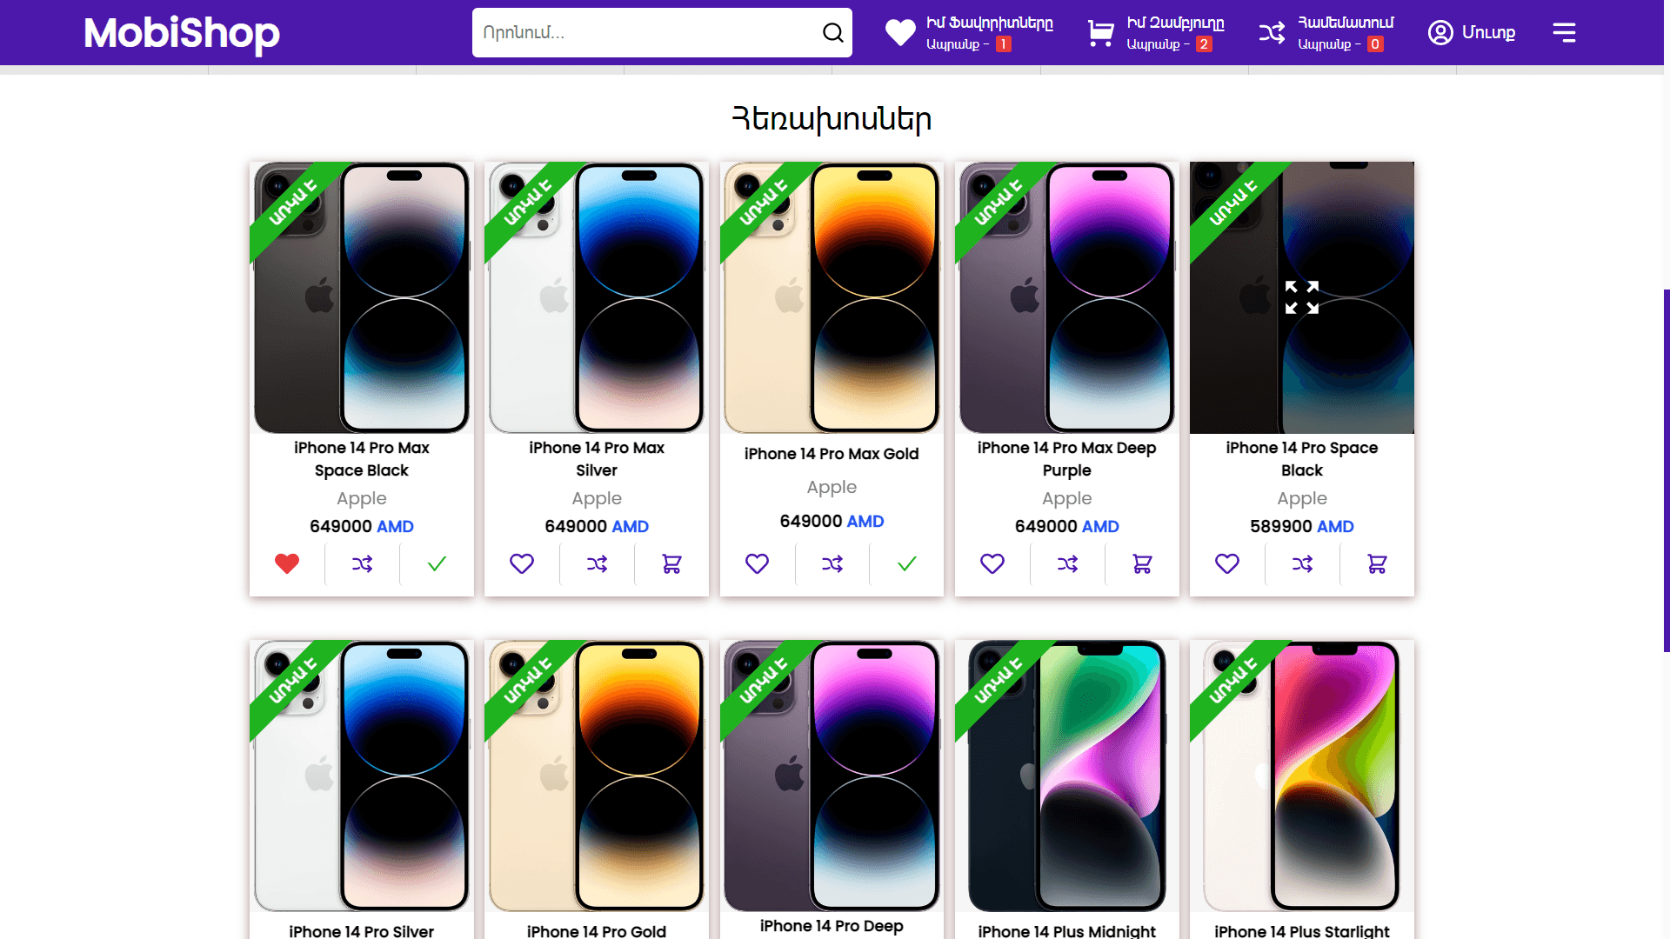Click the expand fullscreen icon on iPhone 14 Pro image

(1302, 297)
